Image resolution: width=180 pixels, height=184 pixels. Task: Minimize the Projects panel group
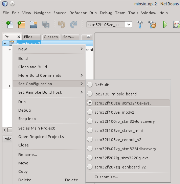click(89, 37)
